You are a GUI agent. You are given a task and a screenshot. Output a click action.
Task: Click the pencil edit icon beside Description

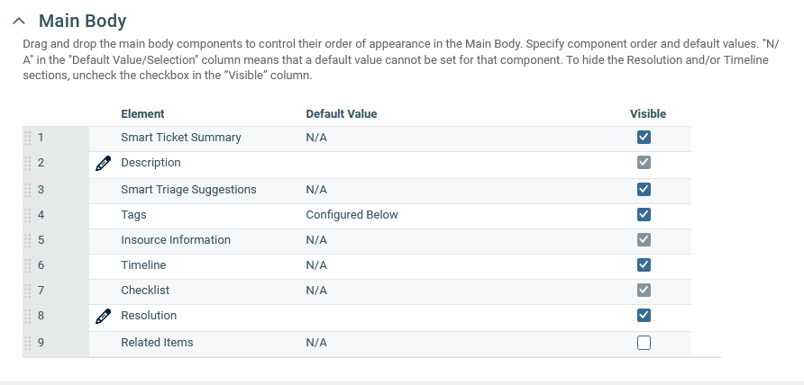(x=104, y=163)
